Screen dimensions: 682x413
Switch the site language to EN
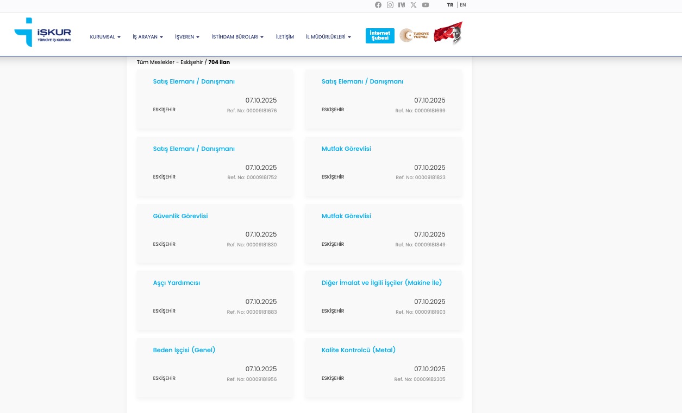pyautogui.click(x=463, y=5)
